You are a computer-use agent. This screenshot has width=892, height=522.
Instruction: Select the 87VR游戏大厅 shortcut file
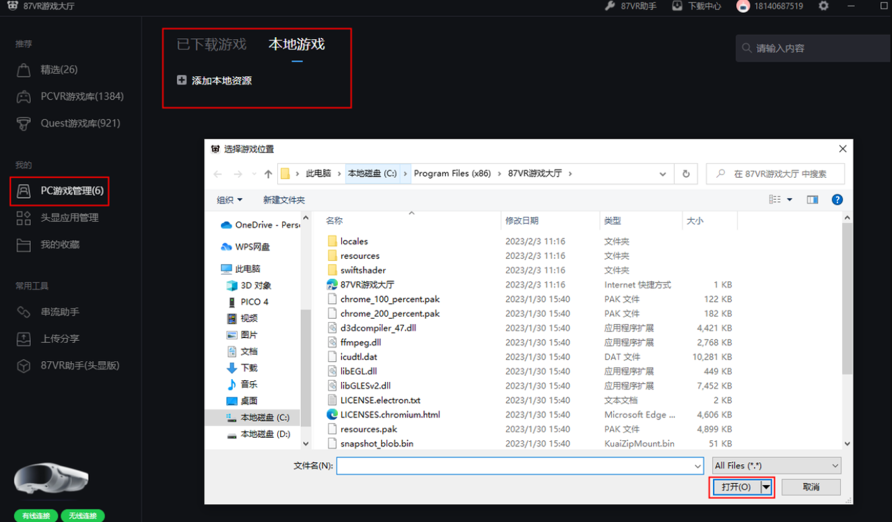[x=368, y=285]
